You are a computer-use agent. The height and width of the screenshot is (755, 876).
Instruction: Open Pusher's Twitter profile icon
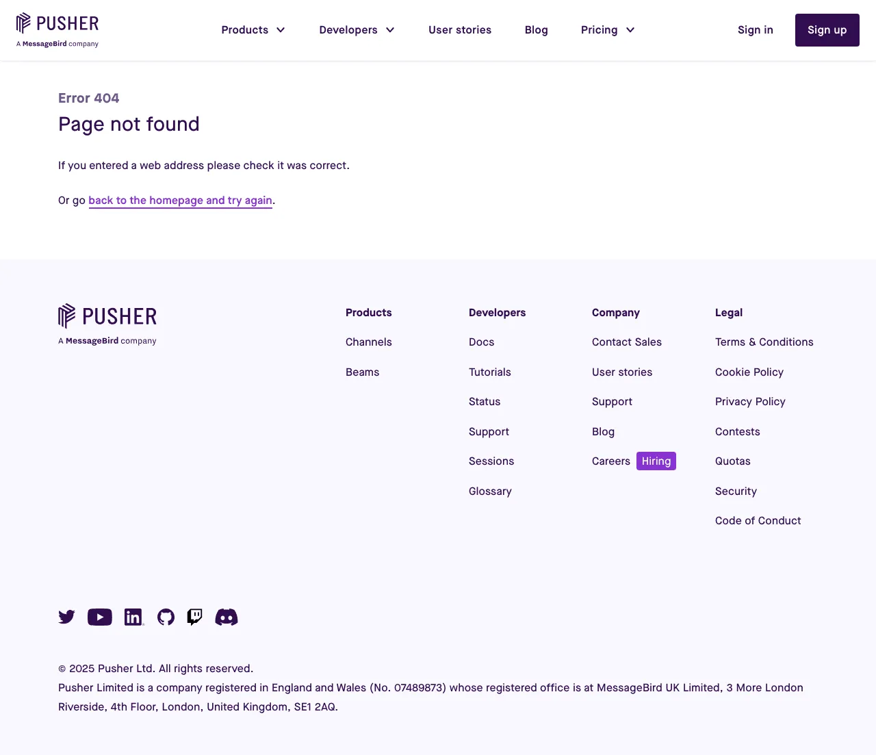point(66,617)
